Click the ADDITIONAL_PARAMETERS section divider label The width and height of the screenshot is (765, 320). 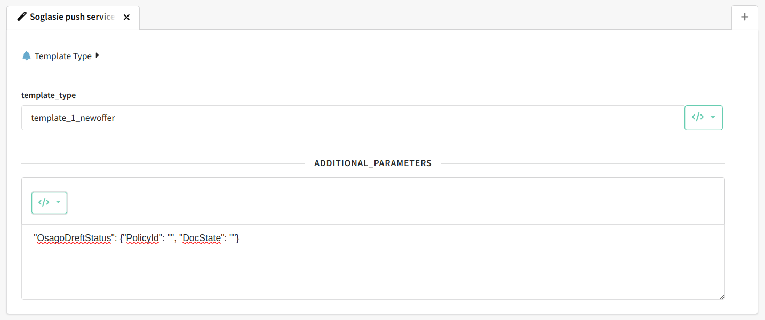[373, 163]
